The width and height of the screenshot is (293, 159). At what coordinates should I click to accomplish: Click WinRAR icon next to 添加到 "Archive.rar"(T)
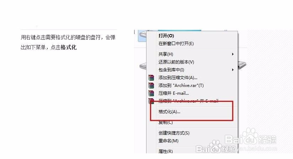pos(151,86)
